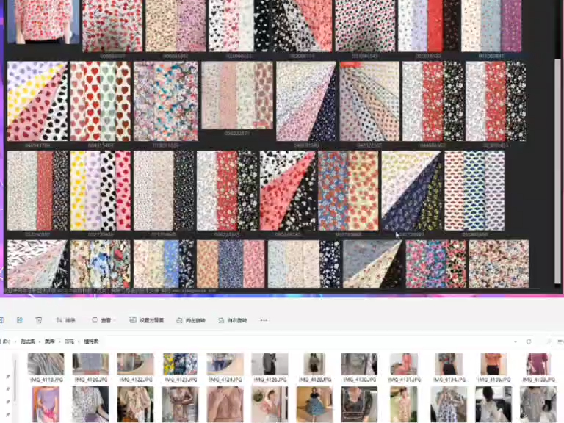Go to 图库 folder in breadcrumb
This screenshot has height=423, width=564.
click(x=50, y=341)
